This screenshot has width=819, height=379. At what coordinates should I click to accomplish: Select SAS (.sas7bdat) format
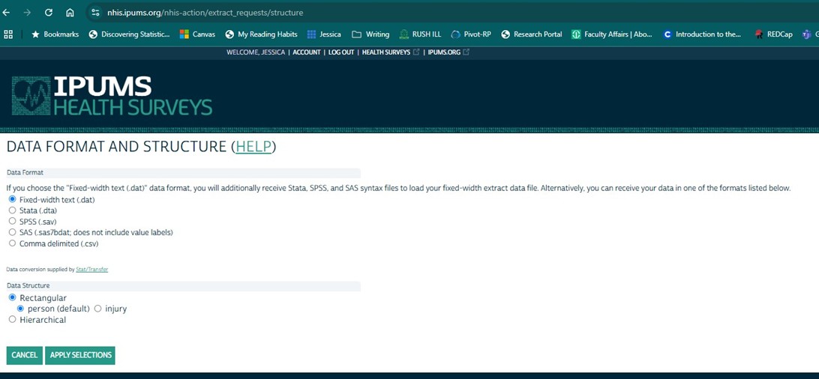point(13,232)
